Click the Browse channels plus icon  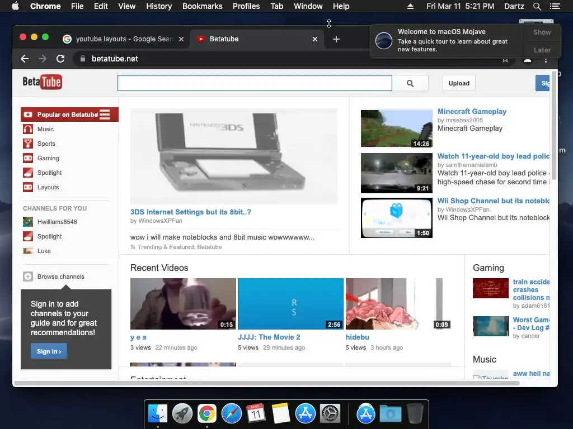28,277
